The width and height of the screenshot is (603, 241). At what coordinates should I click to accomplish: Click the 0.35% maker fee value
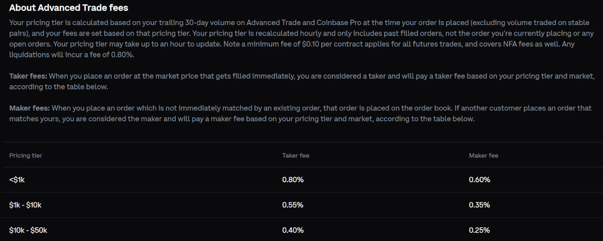click(x=479, y=205)
